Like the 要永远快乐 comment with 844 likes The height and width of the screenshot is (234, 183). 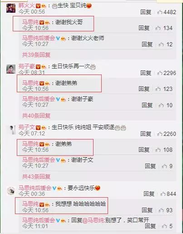[168, 194]
